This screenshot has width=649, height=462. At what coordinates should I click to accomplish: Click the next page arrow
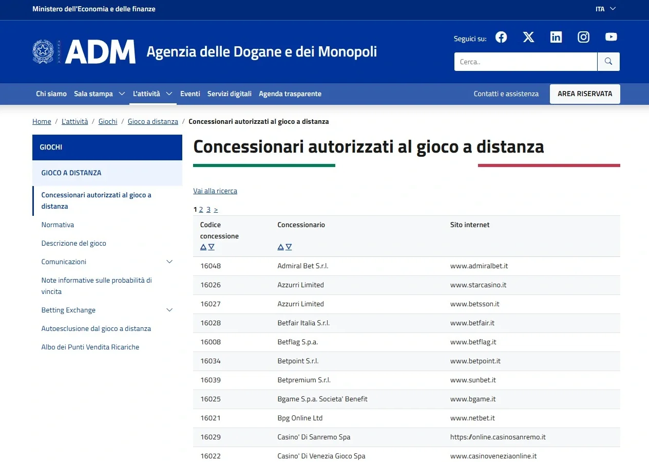pos(216,210)
